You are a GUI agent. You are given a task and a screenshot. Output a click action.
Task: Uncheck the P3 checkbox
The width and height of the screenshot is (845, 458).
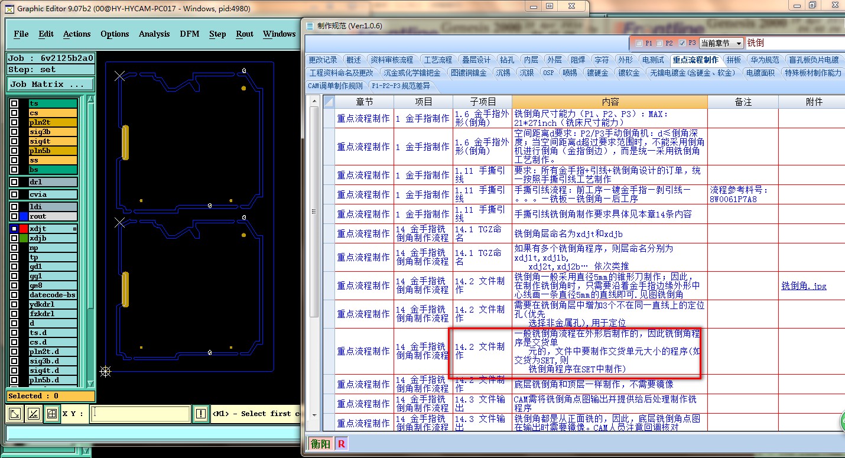683,43
